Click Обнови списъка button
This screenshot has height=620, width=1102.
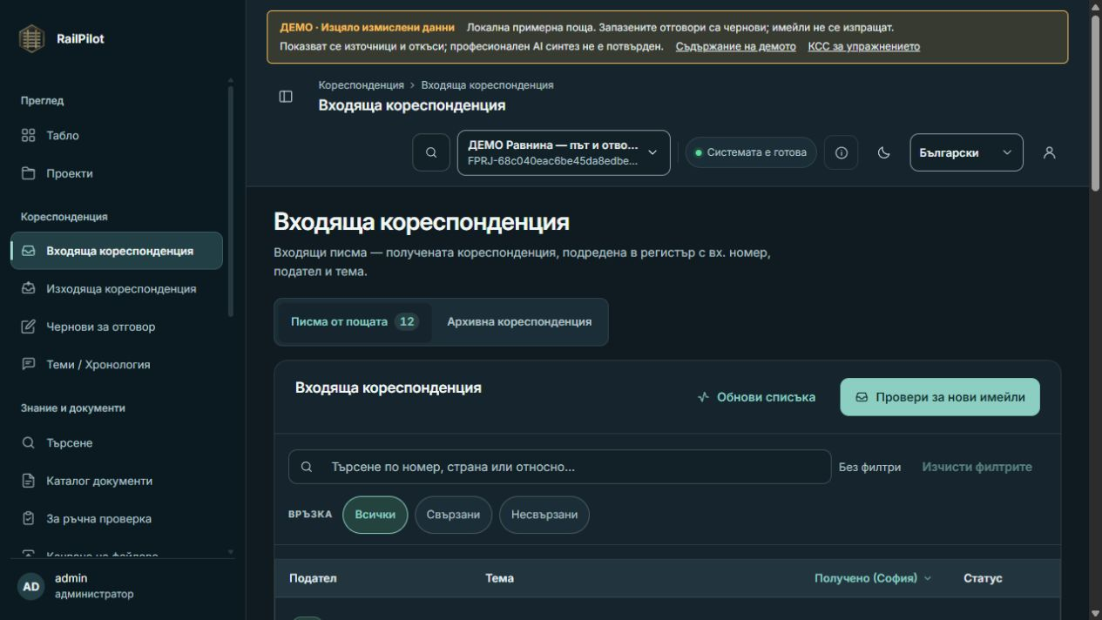pyautogui.click(x=757, y=397)
